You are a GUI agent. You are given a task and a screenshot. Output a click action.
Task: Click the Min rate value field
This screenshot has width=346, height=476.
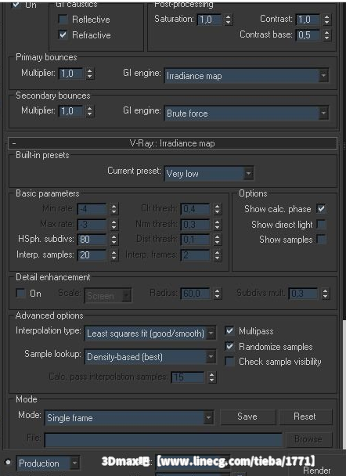tap(92, 208)
